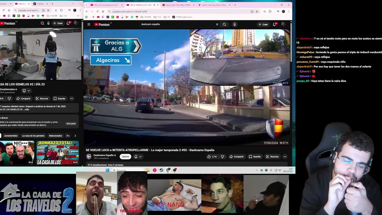This screenshot has height=215, width=382.
Task: Open TELE bookmarks folder in right browser
Action: pyautogui.click(x=158, y=17)
